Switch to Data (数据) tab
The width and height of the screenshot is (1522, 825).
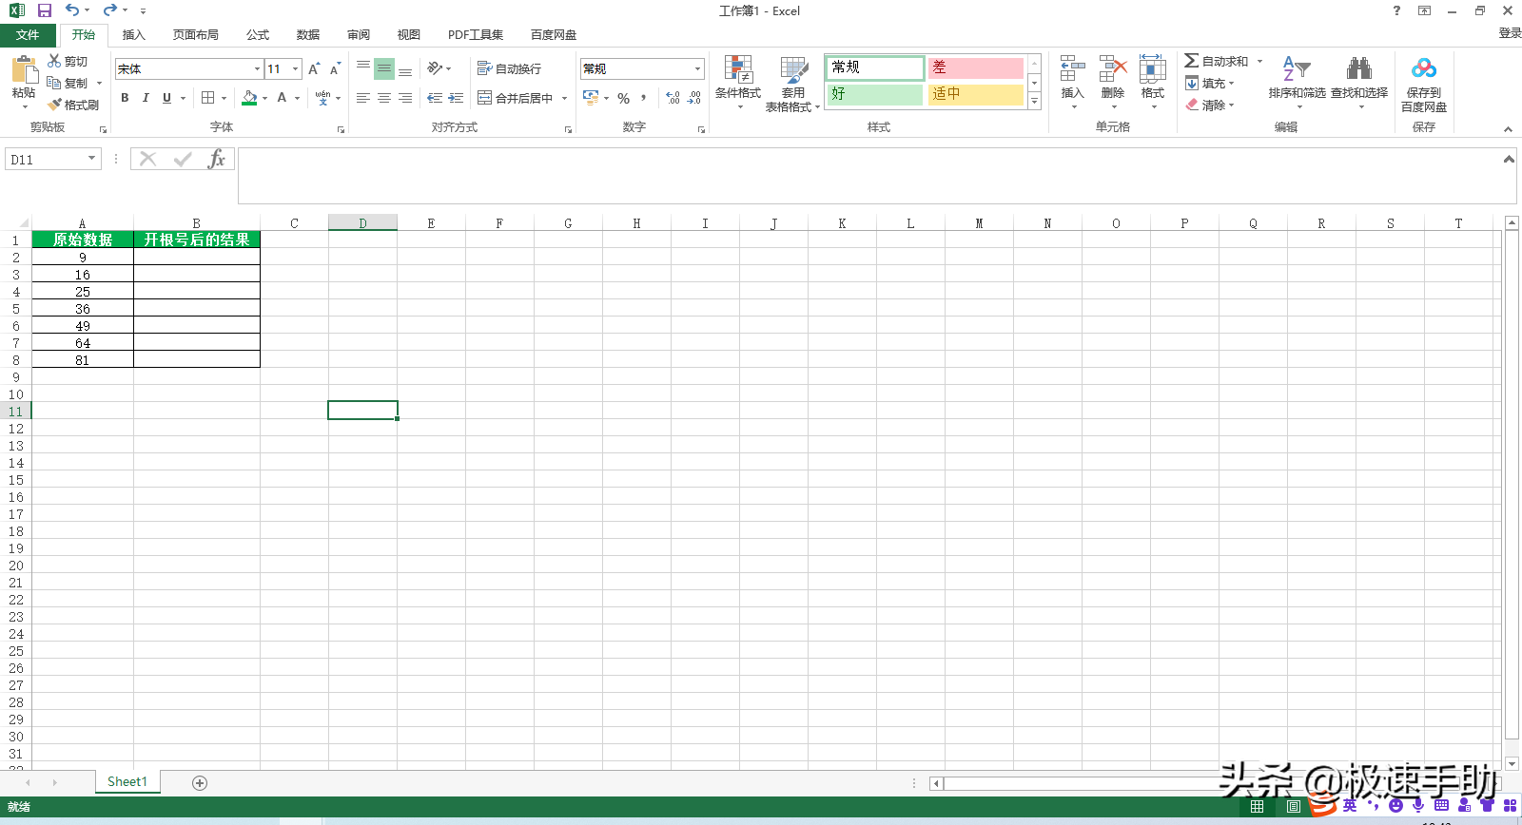(x=308, y=35)
